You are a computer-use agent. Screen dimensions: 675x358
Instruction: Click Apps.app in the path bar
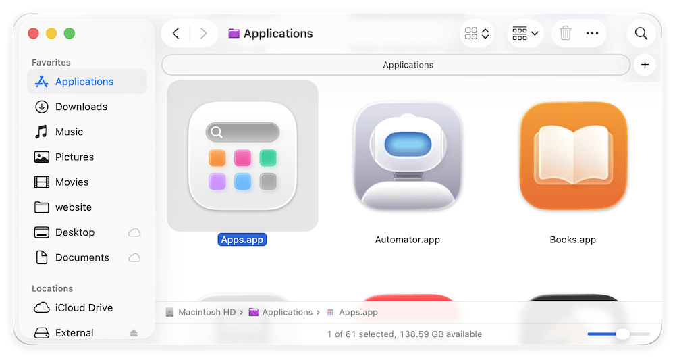coord(352,312)
